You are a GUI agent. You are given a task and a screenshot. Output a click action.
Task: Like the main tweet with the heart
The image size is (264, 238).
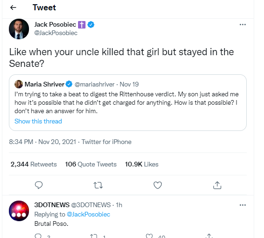(158, 185)
